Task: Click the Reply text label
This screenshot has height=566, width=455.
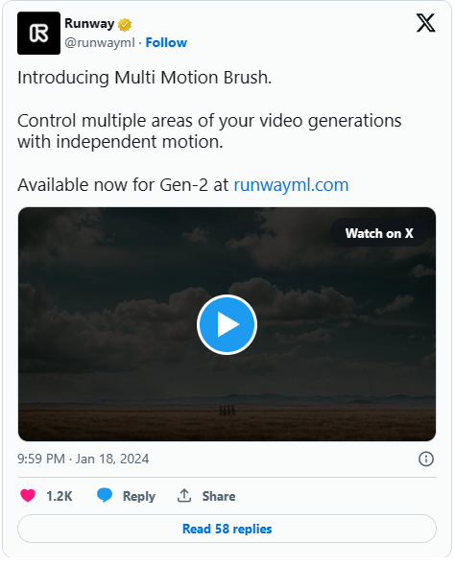Action: coord(139,496)
